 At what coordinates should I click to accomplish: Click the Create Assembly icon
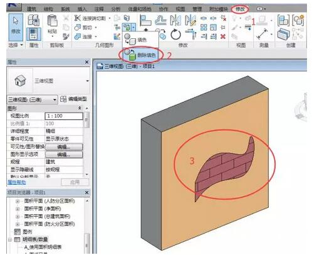[x=284, y=20]
